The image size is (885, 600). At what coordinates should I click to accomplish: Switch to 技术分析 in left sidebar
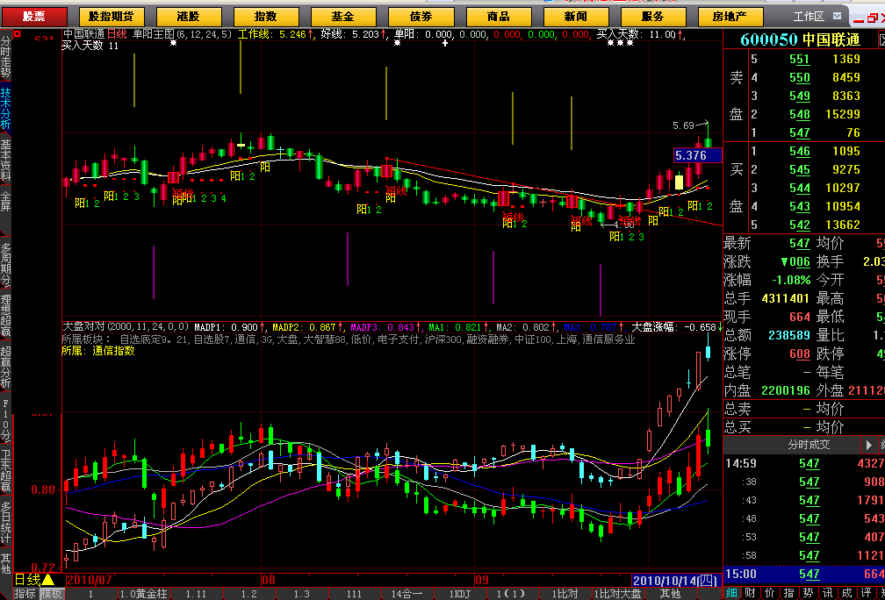coord(6,108)
